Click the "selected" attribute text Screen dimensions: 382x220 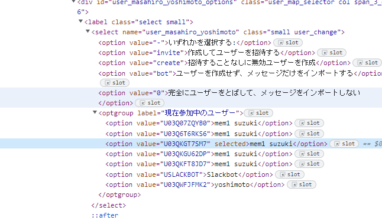[x=230, y=144]
